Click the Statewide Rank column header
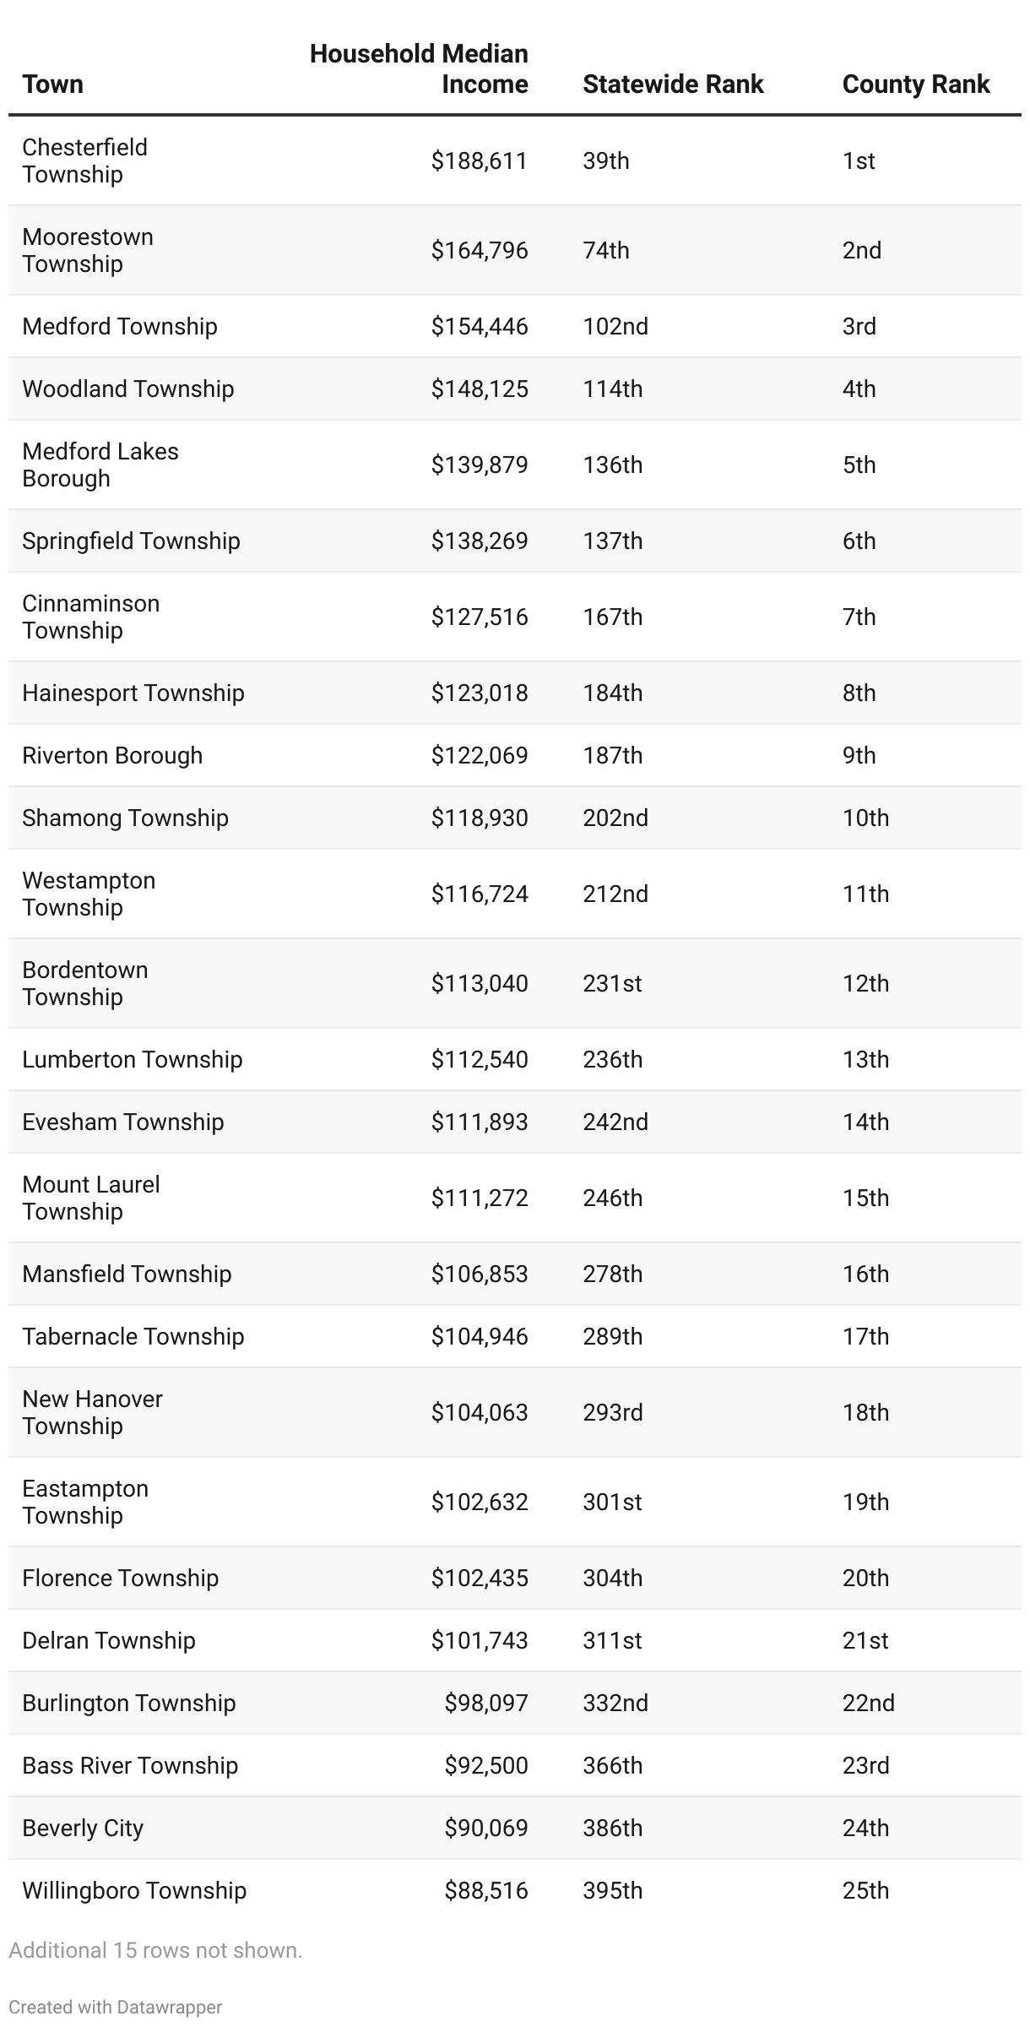This screenshot has width=1030, height=2027. point(673,84)
